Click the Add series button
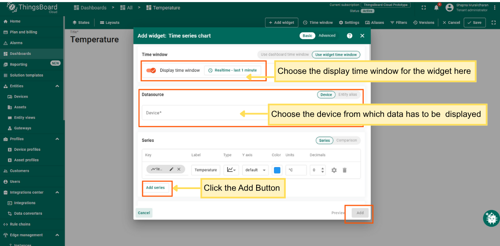The height and width of the screenshot is (246, 500). coord(155,188)
